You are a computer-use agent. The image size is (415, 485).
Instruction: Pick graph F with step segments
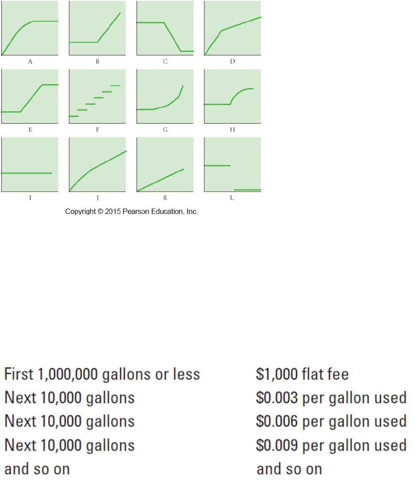(97, 96)
